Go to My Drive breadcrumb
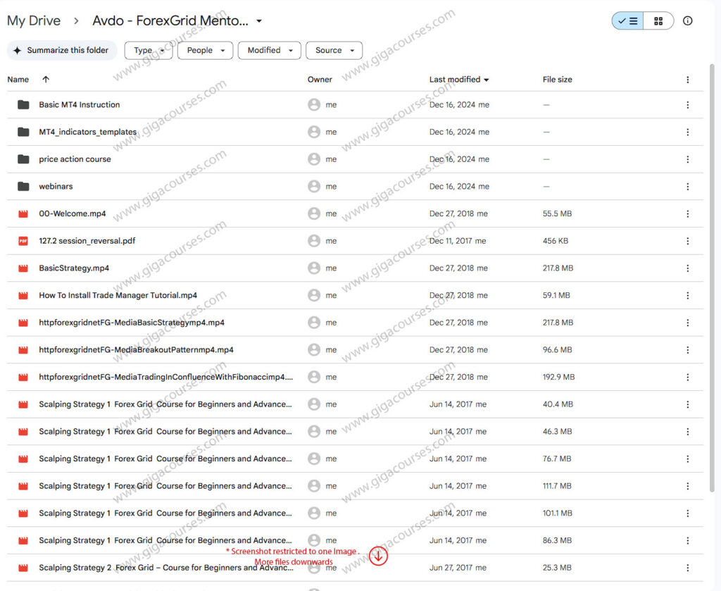Image resolution: width=721 pixels, height=591 pixels. point(34,21)
